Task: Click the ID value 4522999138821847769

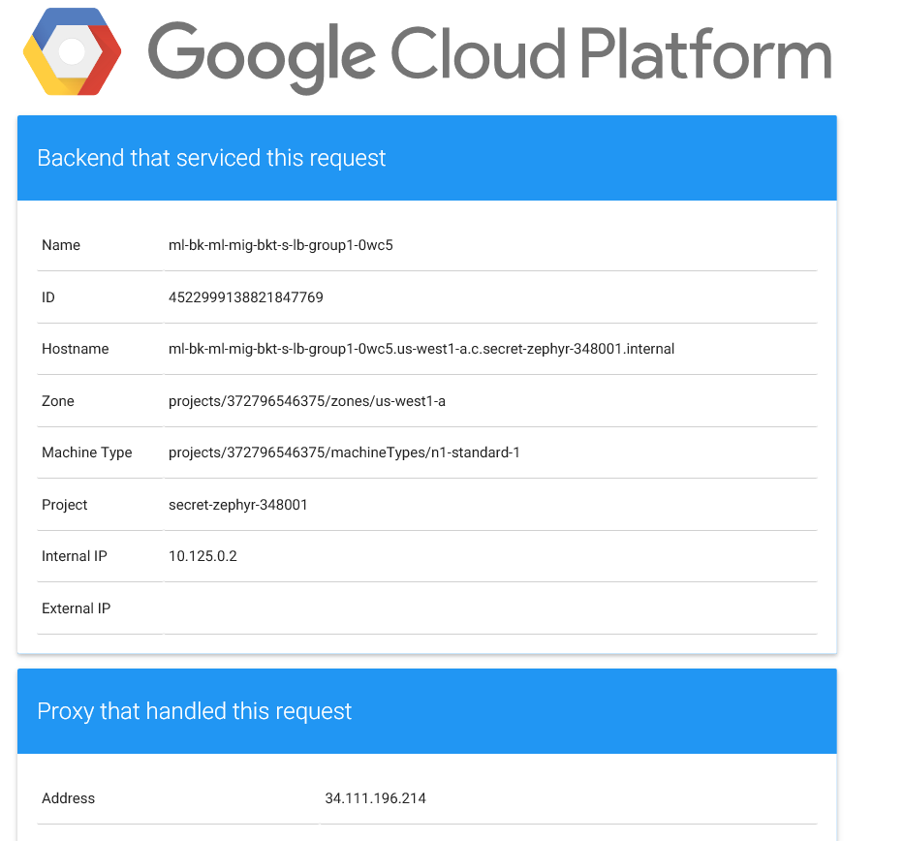Action: [245, 297]
